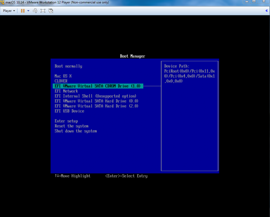This screenshot has height=217, width=270.
Task: Maximize the VMware Player window
Action: click(254, 1)
